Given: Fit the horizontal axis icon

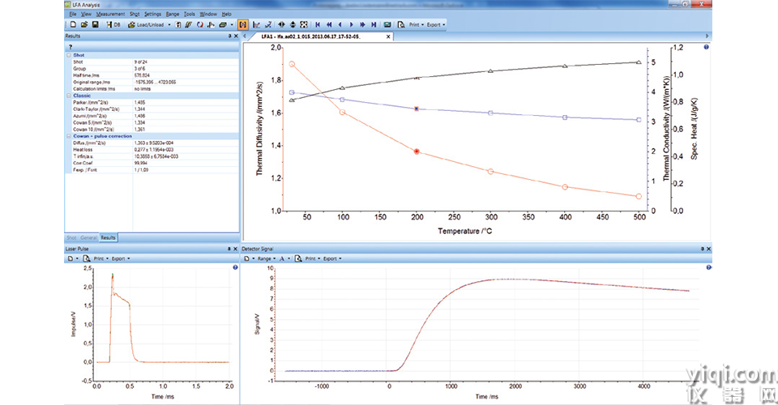Looking at the screenshot, I should click(281, 24).
